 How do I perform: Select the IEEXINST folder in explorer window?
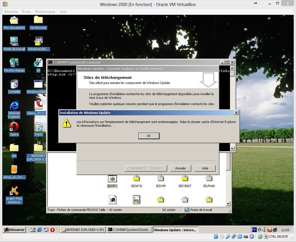(x=185, y=181)
